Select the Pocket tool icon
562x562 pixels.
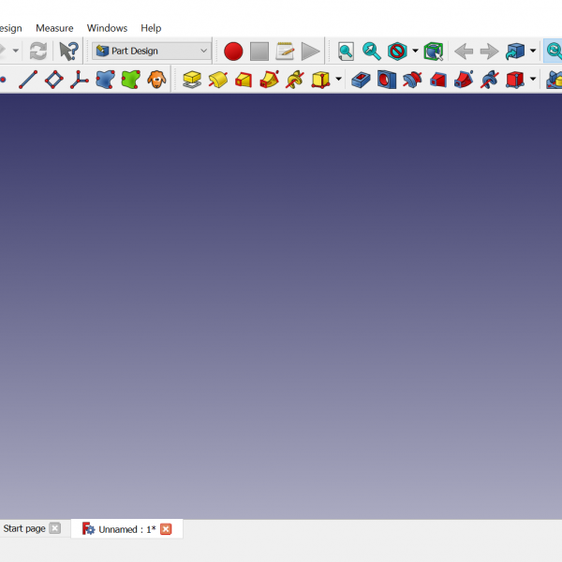pyautogui.click(x=361, y=80)
